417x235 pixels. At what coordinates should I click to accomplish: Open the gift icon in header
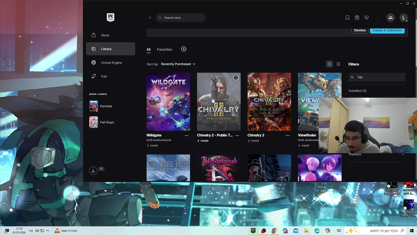357,18
